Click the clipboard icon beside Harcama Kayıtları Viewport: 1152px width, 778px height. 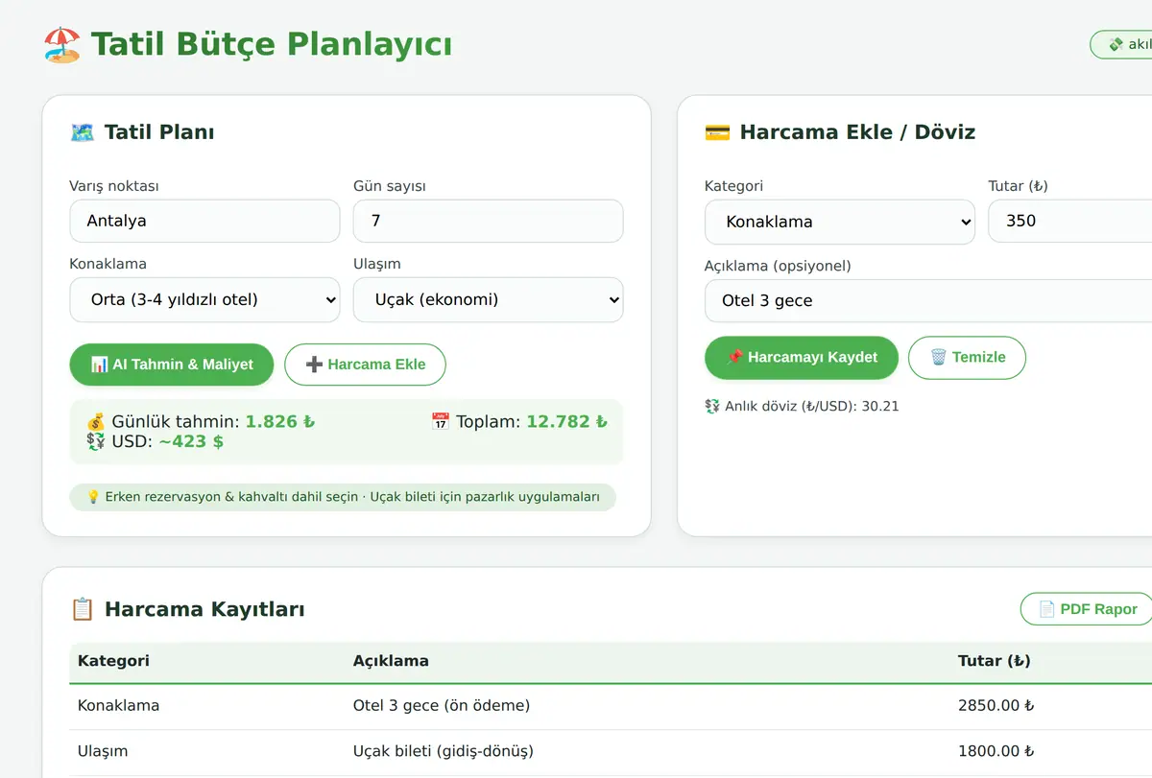(x=83, y=609)
